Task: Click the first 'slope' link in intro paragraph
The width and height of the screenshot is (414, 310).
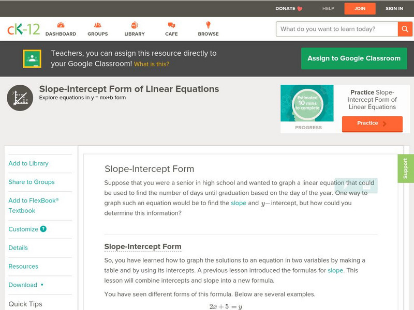Action: (x=239, y=203)
